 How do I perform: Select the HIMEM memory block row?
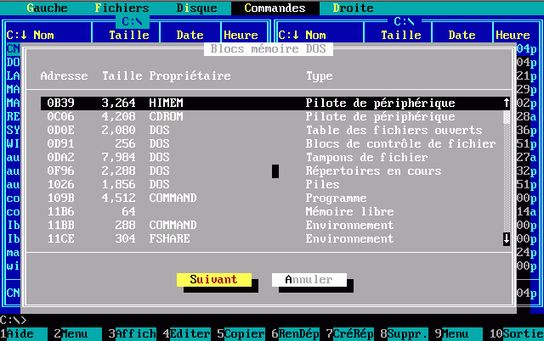pyautogui.click(x=270, y=103)
